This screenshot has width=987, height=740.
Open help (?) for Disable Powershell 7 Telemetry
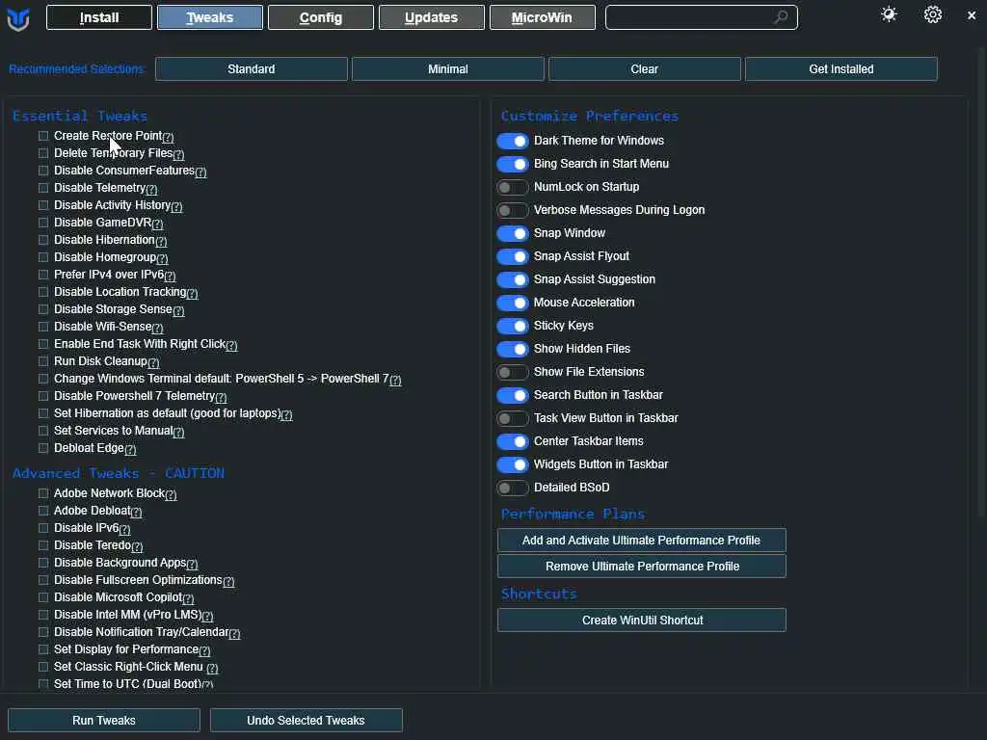click(221, 397)
